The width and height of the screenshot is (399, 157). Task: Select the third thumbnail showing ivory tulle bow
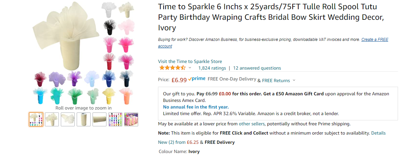(x=68, y=119)
